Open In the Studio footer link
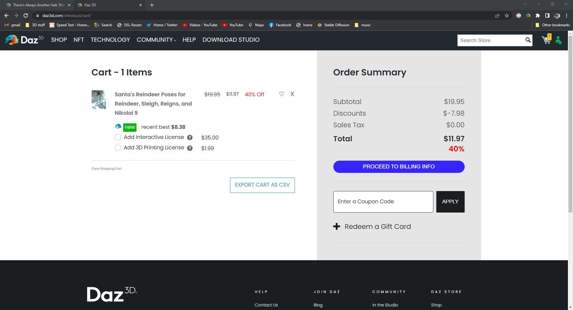 [385, 305]
